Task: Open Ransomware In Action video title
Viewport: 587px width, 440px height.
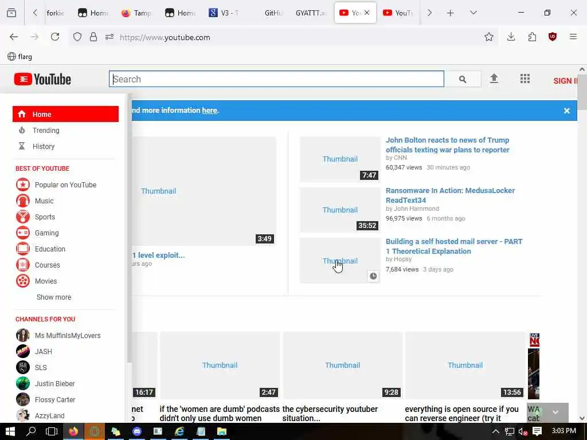Action: [x=450, y=195]
